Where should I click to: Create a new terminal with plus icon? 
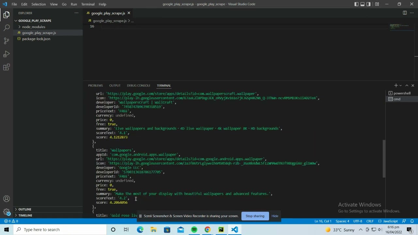tap(396, 86)
